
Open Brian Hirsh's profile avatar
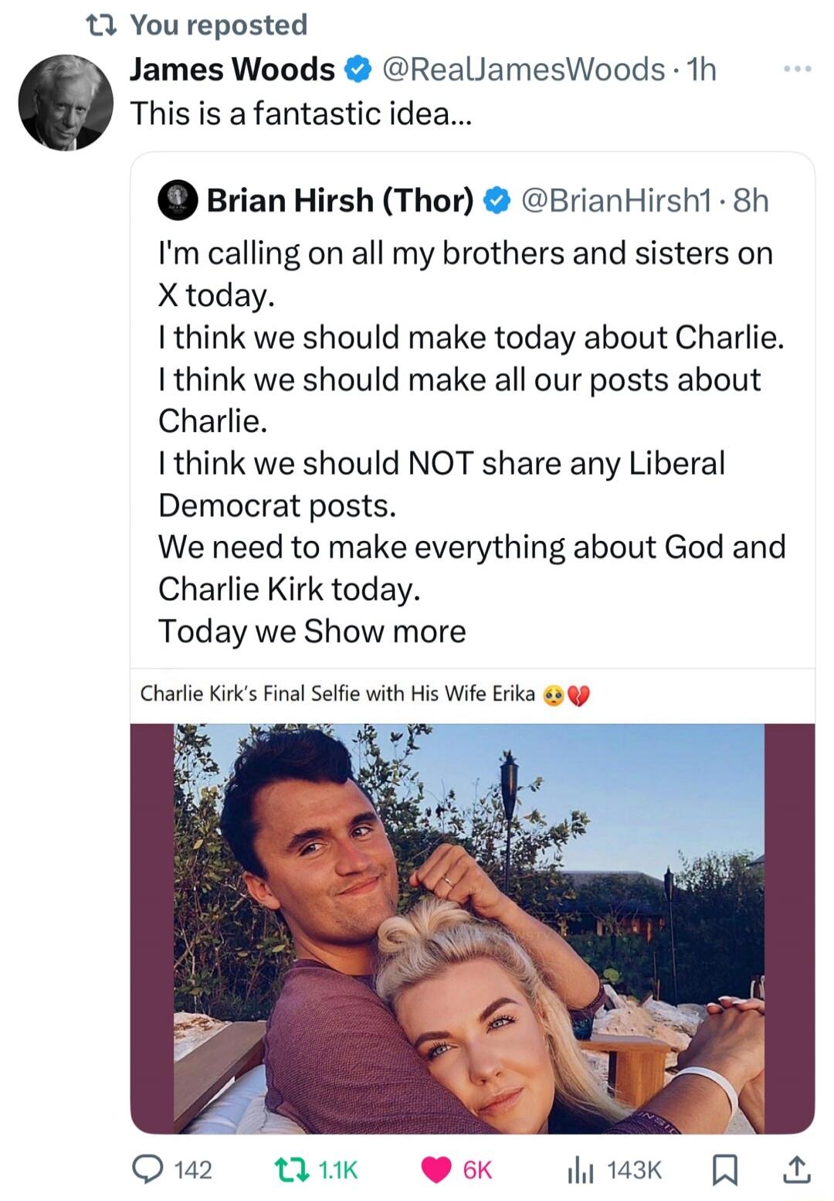click(x=176, y=200)
